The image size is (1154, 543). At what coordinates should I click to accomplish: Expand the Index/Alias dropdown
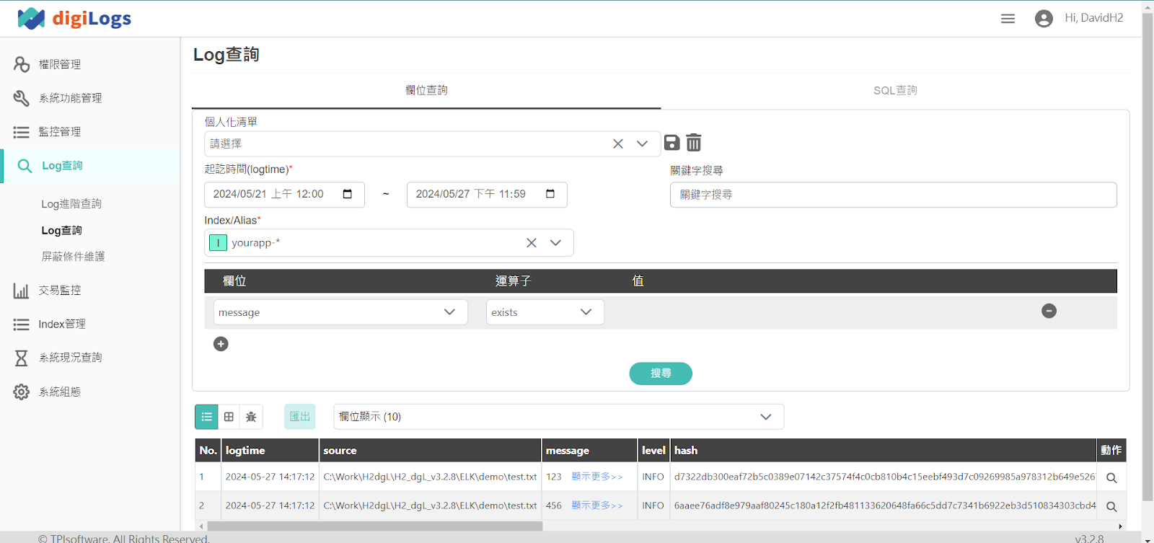pos(555,243)
